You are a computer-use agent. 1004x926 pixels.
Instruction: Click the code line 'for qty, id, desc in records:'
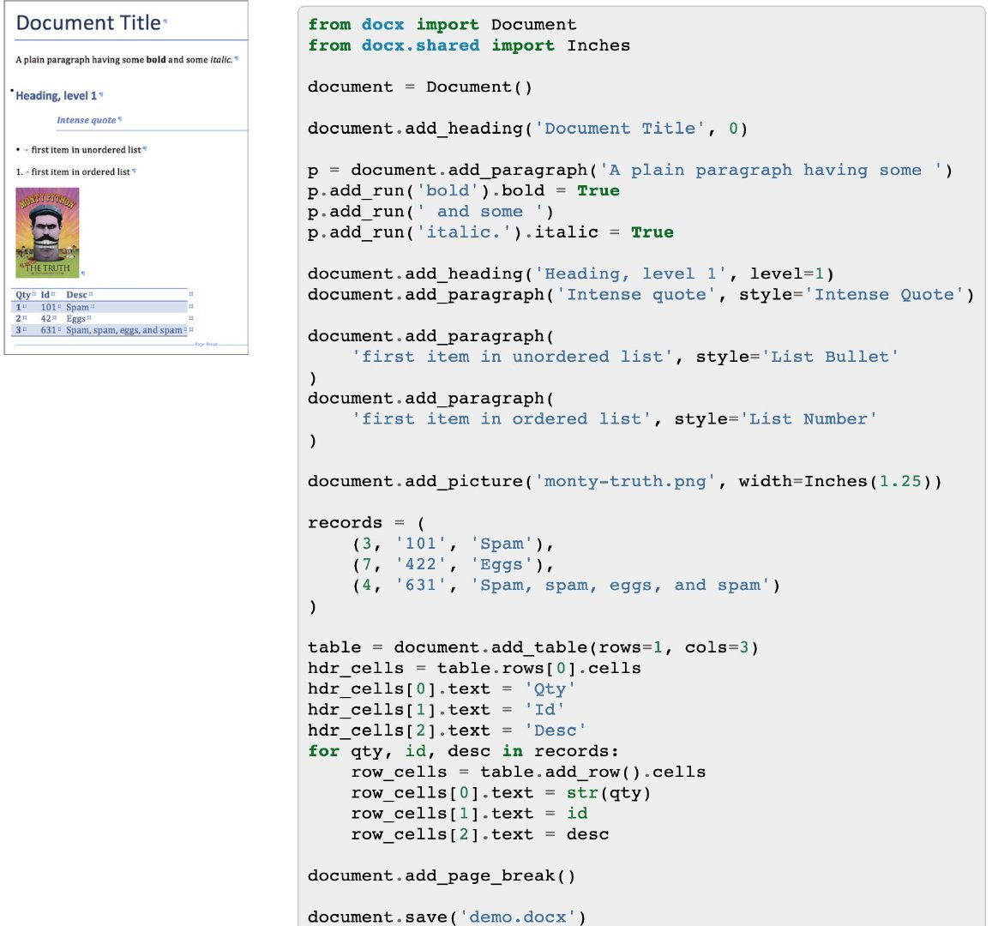coord(464,751)
